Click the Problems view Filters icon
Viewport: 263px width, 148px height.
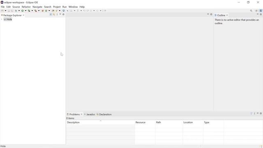[x=251, y=113]
